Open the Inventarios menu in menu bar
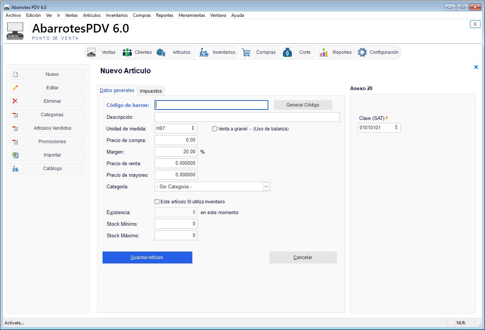 pos(117,15)
